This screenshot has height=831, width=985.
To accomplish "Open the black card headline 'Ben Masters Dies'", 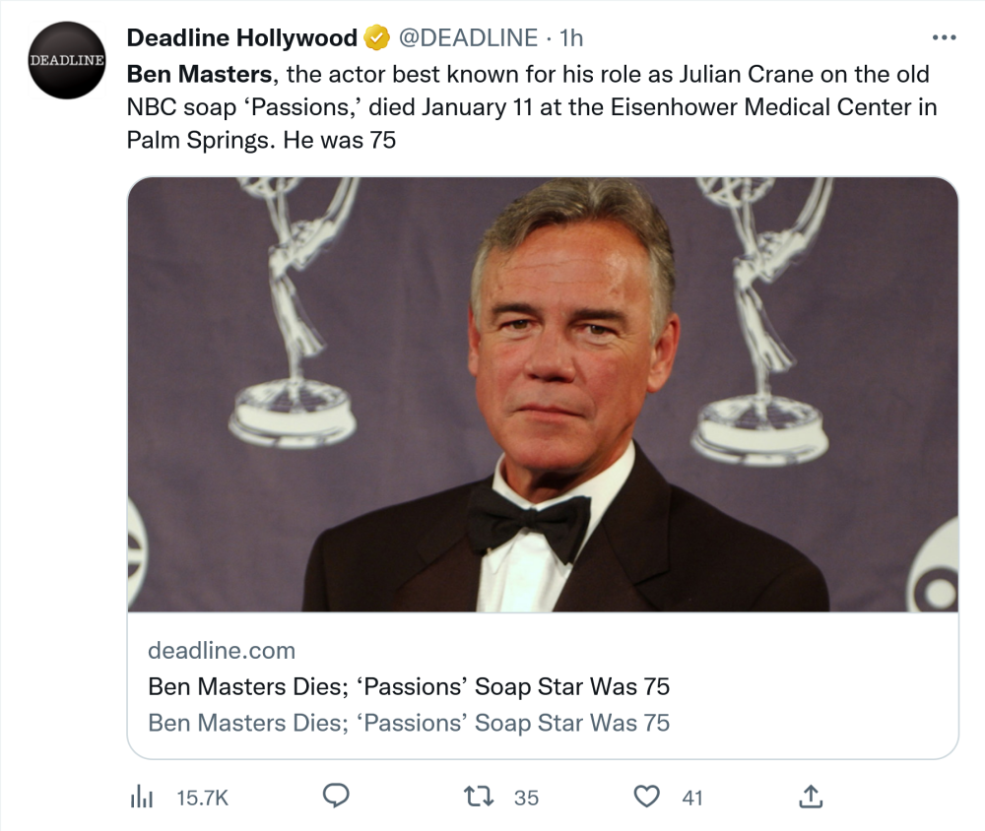I will coord(409,686).
